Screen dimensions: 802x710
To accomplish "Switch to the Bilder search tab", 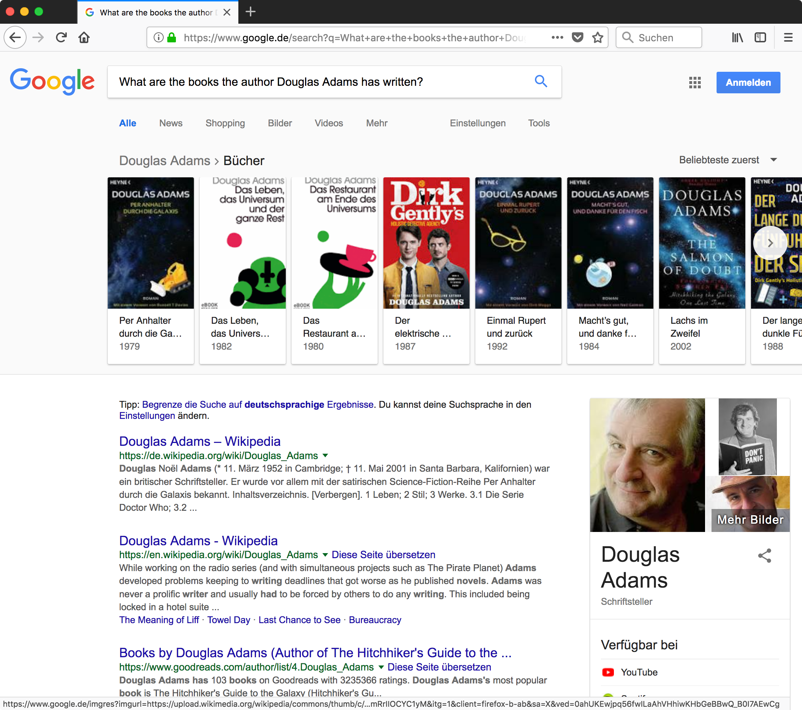I will [x=280, y=123].
